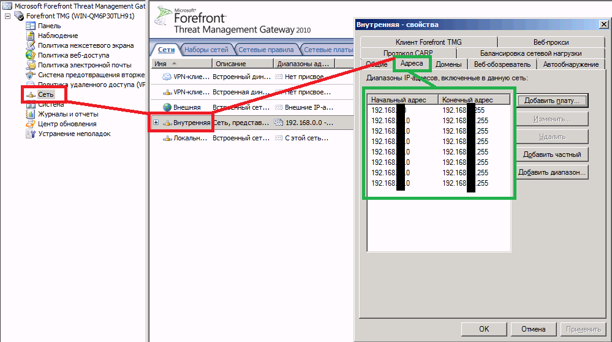Collapse the Forefront TMG tree node
This screenshot has height=342, width=612.
(x=7, y=16)
